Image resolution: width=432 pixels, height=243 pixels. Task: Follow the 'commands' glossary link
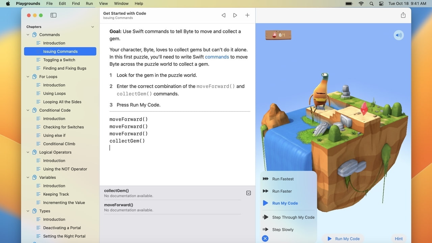[217, 57]
